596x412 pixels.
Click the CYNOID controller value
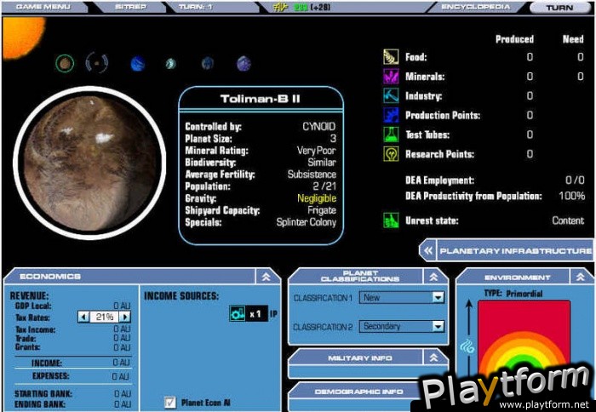tap(319, 127)
